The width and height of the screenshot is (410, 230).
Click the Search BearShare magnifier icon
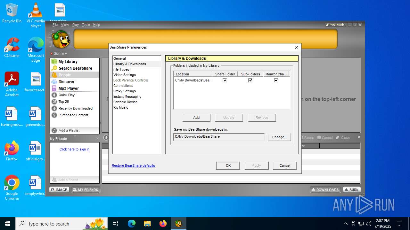click(54, 68)
